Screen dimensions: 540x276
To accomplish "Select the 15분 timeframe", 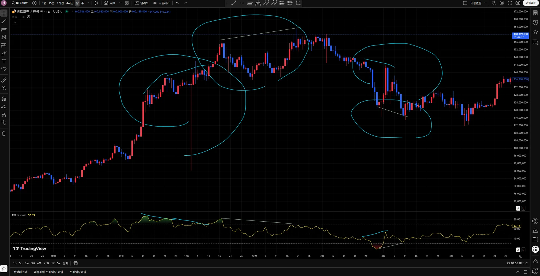I will [51, 3].
